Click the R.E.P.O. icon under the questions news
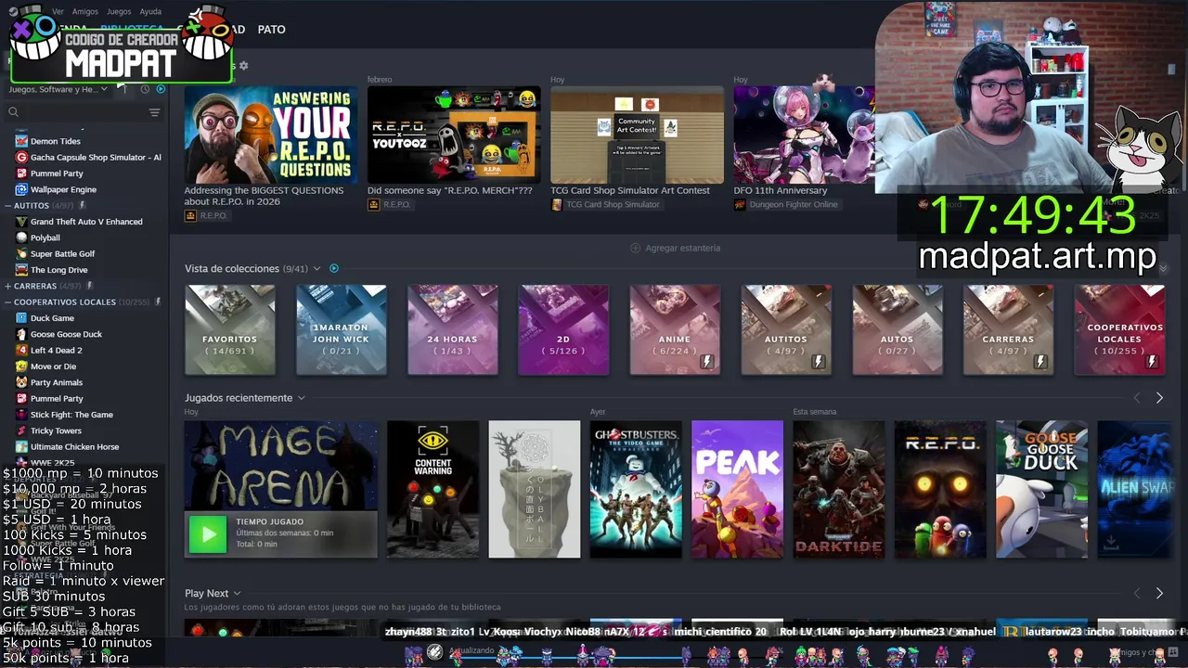 (x=190, y=215)
